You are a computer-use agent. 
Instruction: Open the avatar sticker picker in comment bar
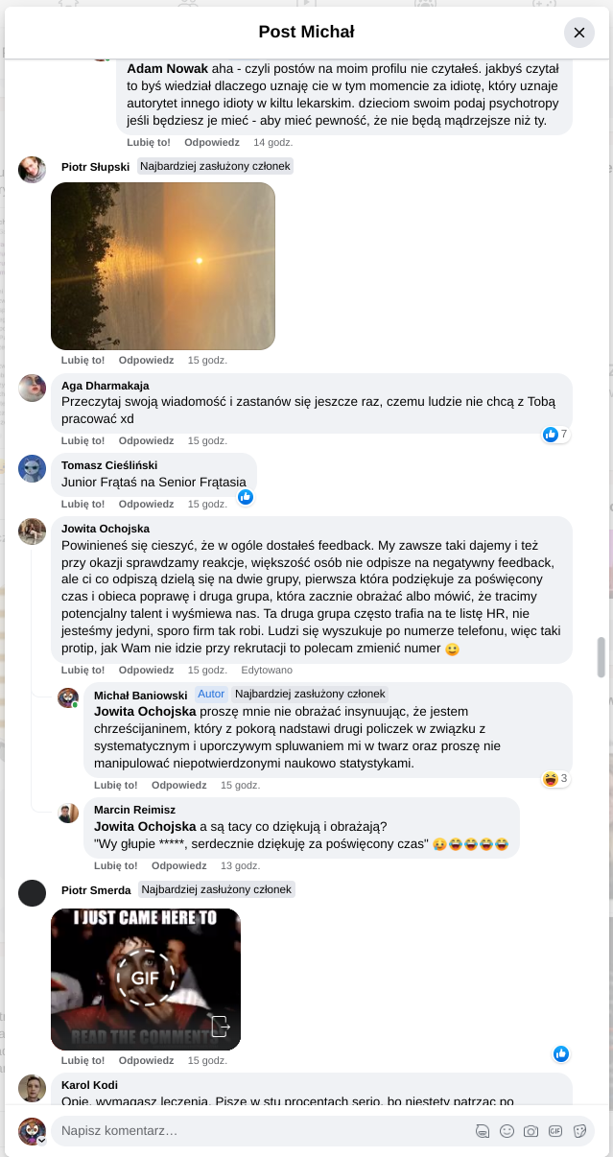[x=483, y=1131]
